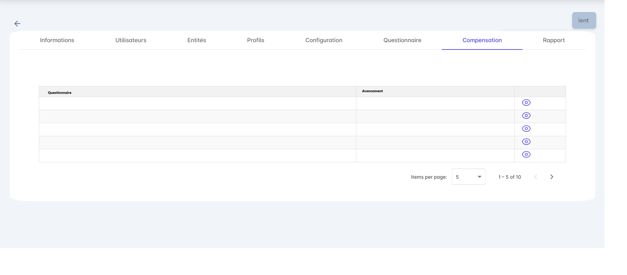The image size is (627, 275).
Task: Click the previous page chevron
Action: pyautogui.click(x=536, y=177)
